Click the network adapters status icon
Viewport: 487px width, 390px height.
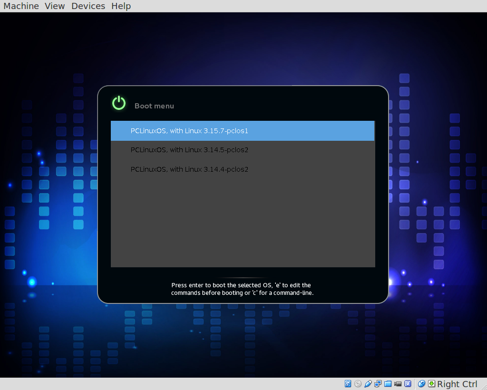pos(378,384)
